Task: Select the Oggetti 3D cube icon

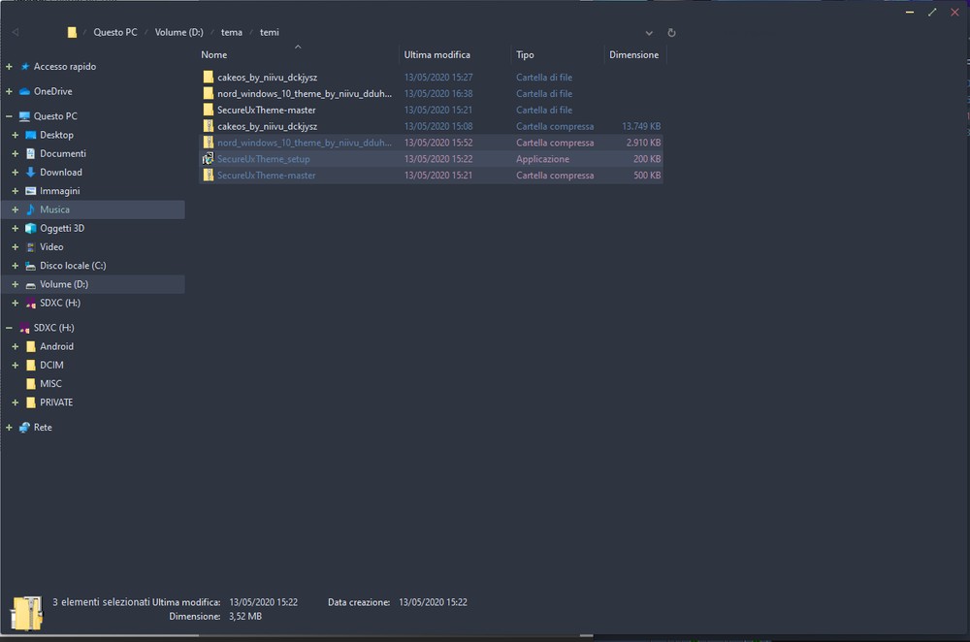Action: 30,229
